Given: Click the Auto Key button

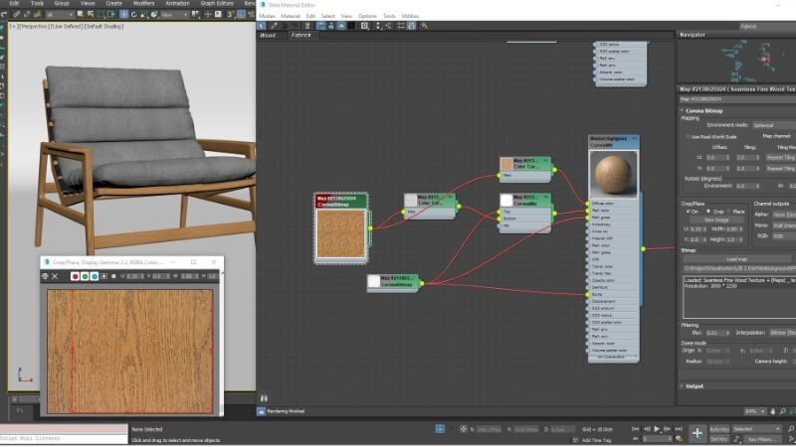Looking at the screenshot, I should coord(718,429).
